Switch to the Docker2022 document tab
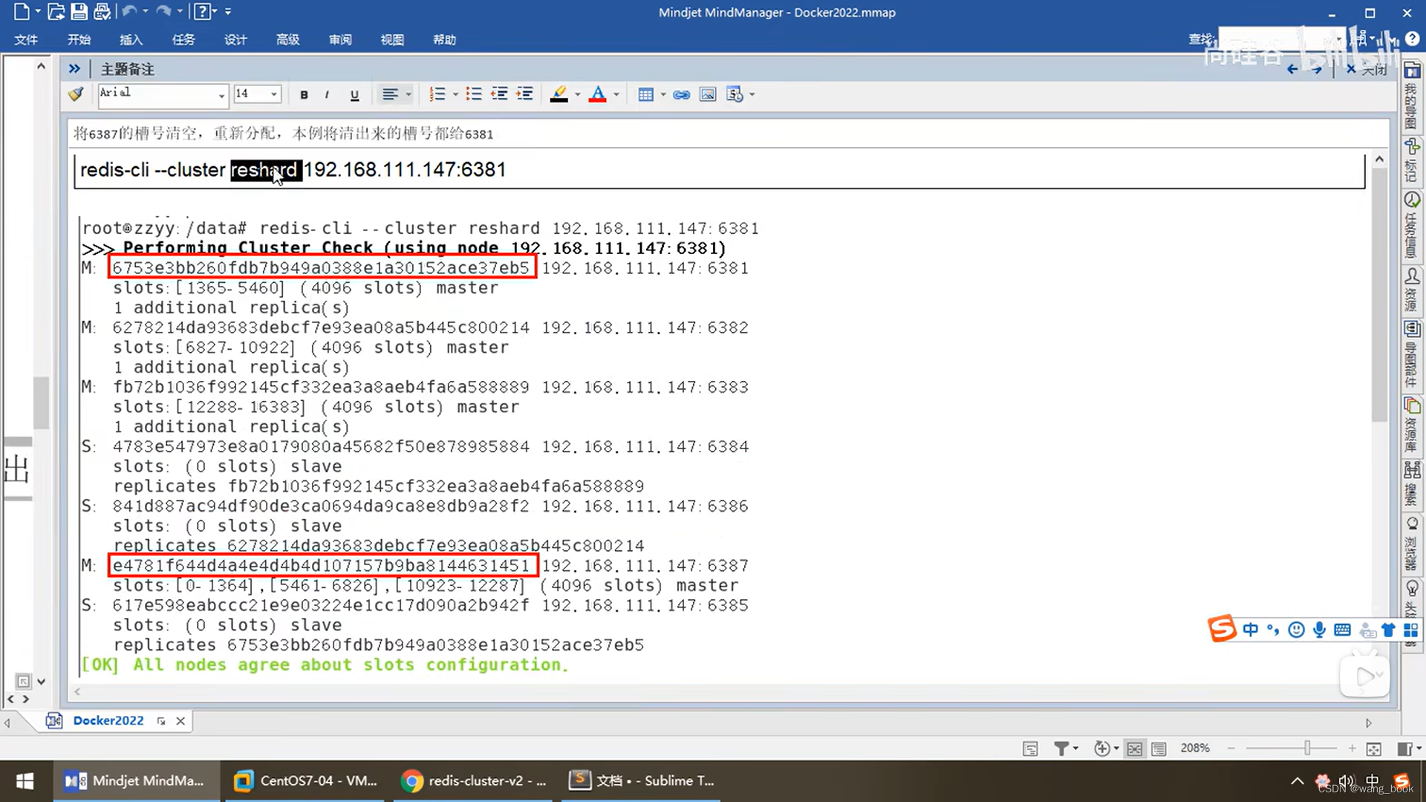This screenshot has height=802, width=1426. click(108, 720)
